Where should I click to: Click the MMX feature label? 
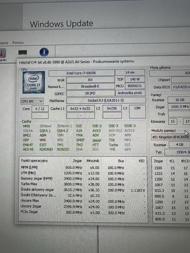coord(26,126)
